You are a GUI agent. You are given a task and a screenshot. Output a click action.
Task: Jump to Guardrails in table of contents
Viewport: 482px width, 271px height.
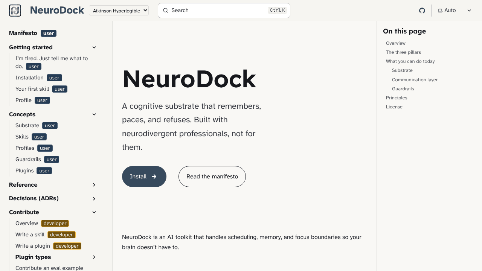pyautogui.click(x=403, y=89)
